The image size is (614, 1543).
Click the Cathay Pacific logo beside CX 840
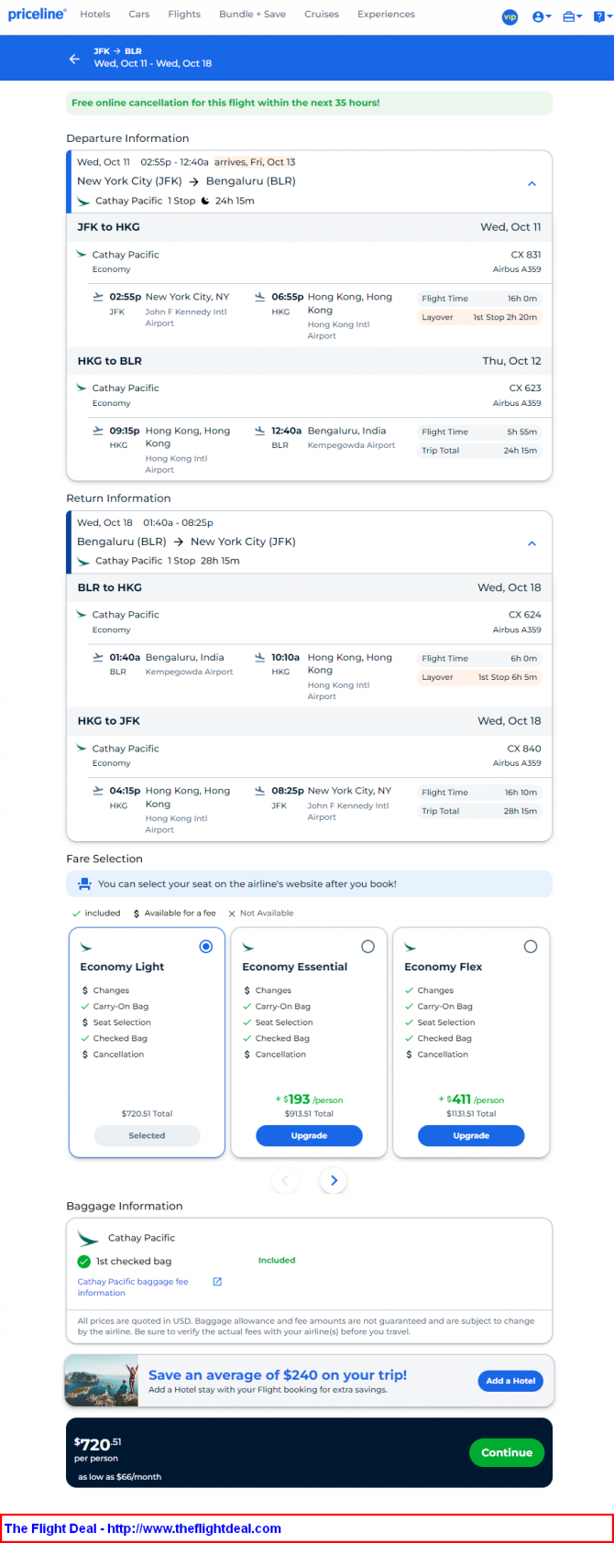tap(82, 748)
